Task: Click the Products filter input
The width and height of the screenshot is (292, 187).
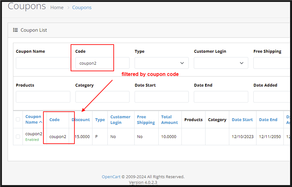Action: point(43,97)
